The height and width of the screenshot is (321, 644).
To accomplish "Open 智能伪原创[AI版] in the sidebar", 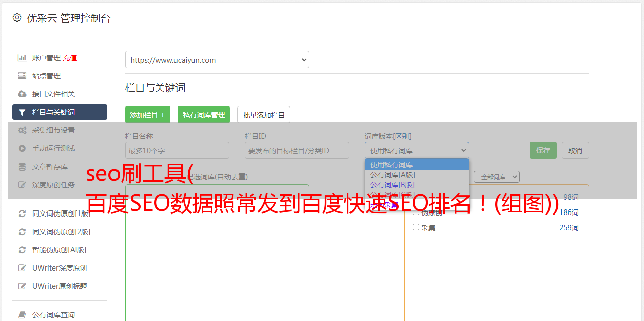I will click(x=60, y=250).
